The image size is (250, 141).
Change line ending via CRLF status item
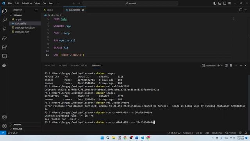point(207,133)
